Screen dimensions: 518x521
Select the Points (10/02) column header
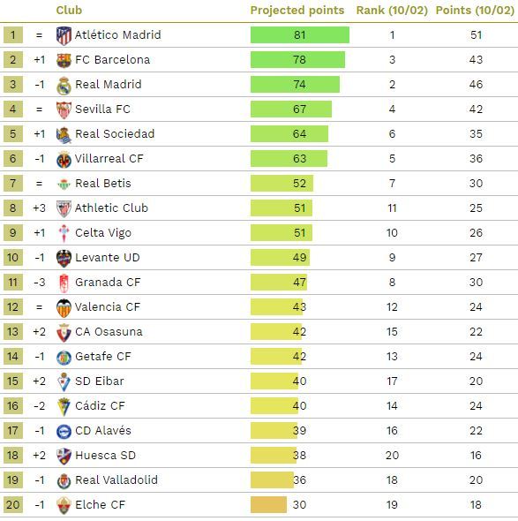point(475,11)
